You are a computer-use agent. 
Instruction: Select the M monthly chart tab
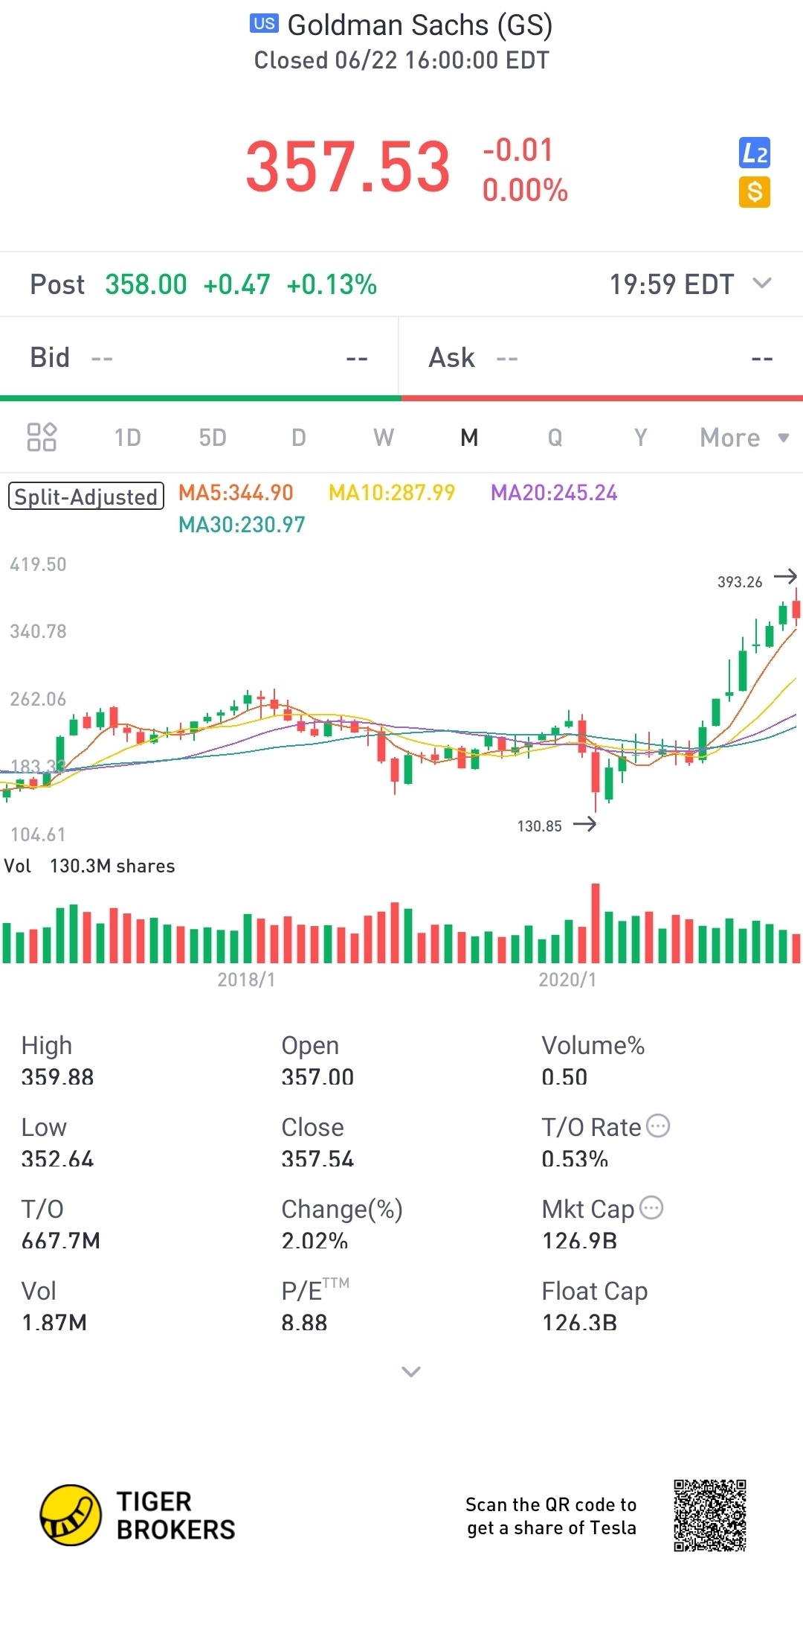(x=469, y=438)
